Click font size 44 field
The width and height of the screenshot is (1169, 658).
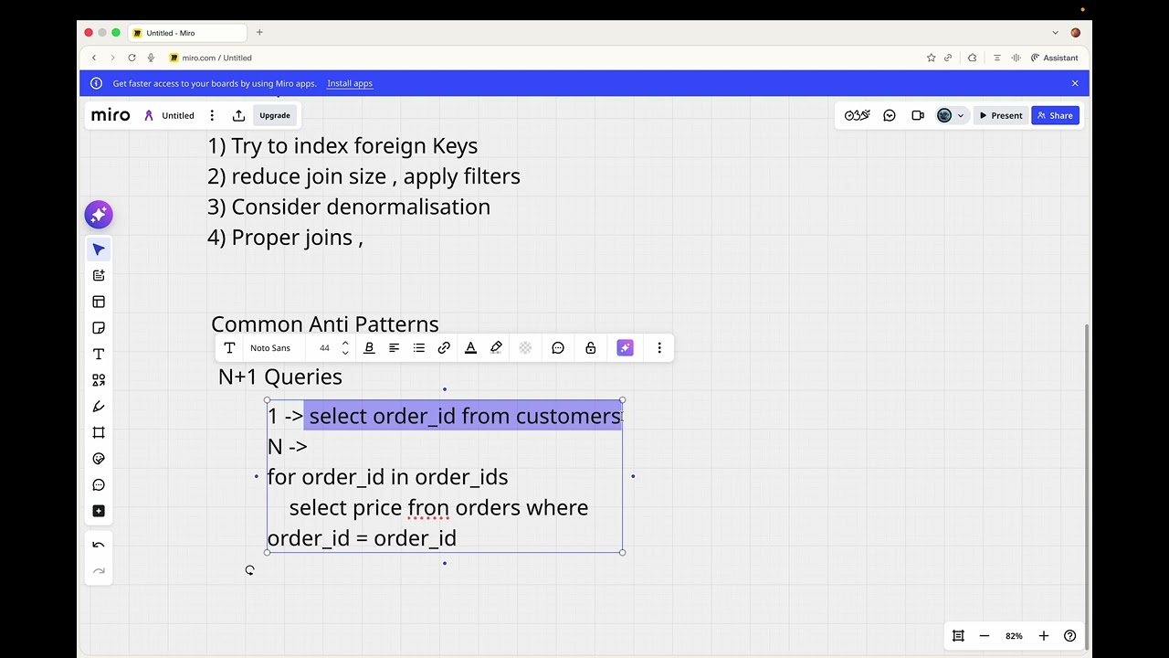(x=324, y=348)
